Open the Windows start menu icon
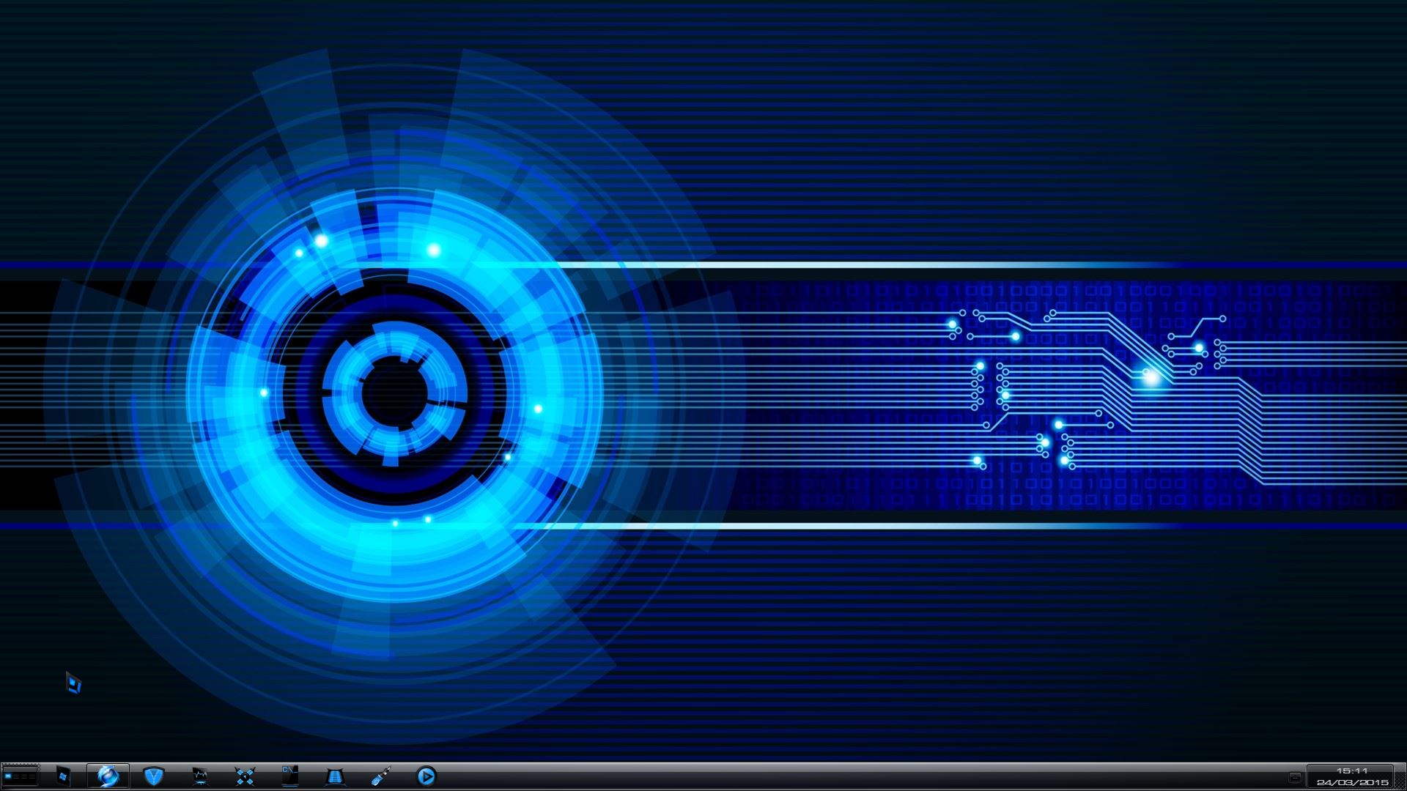Screen dimensions: 1407x791 [63, 776]
